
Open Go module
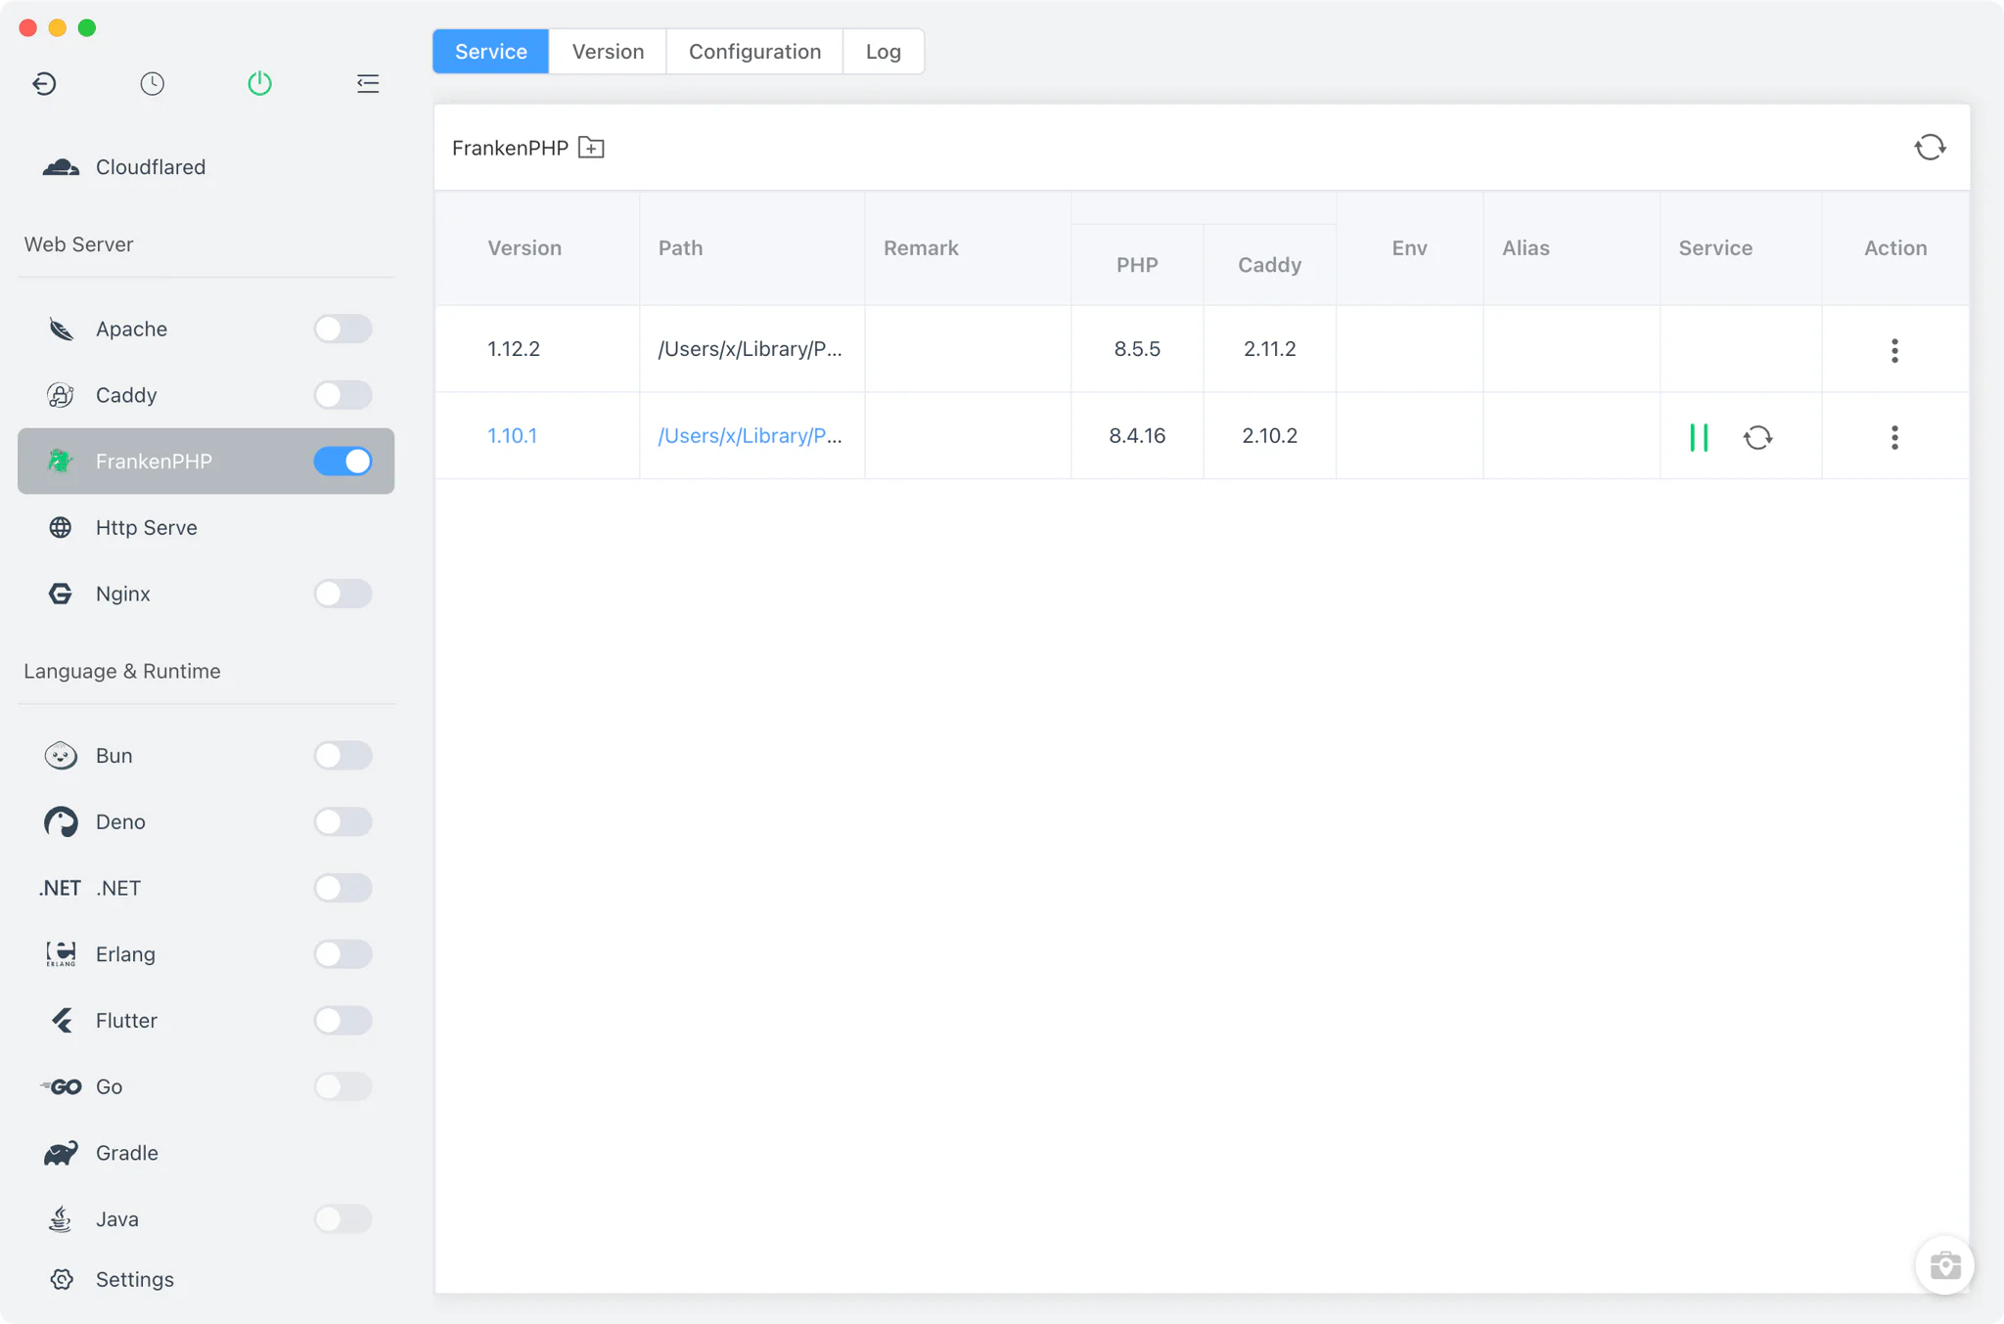[x=205, y=1086]
